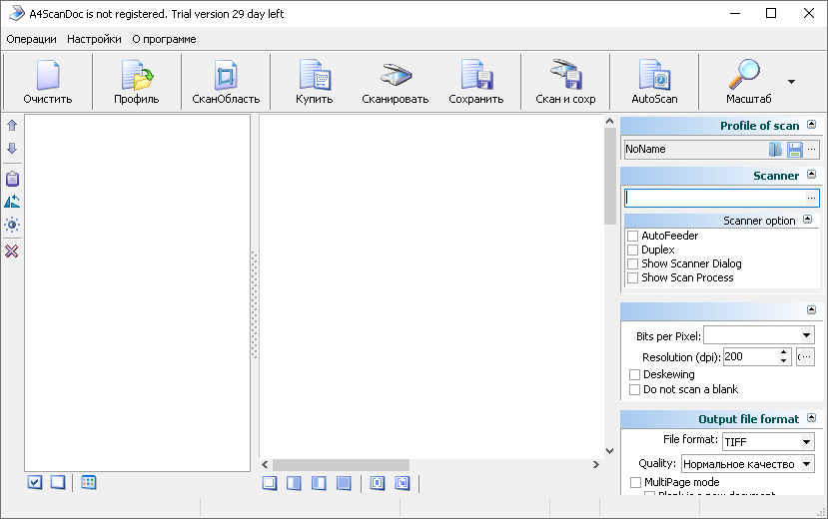Click the Очистить toolbar icon
This screenshot has width=828, height=519.
48,81
